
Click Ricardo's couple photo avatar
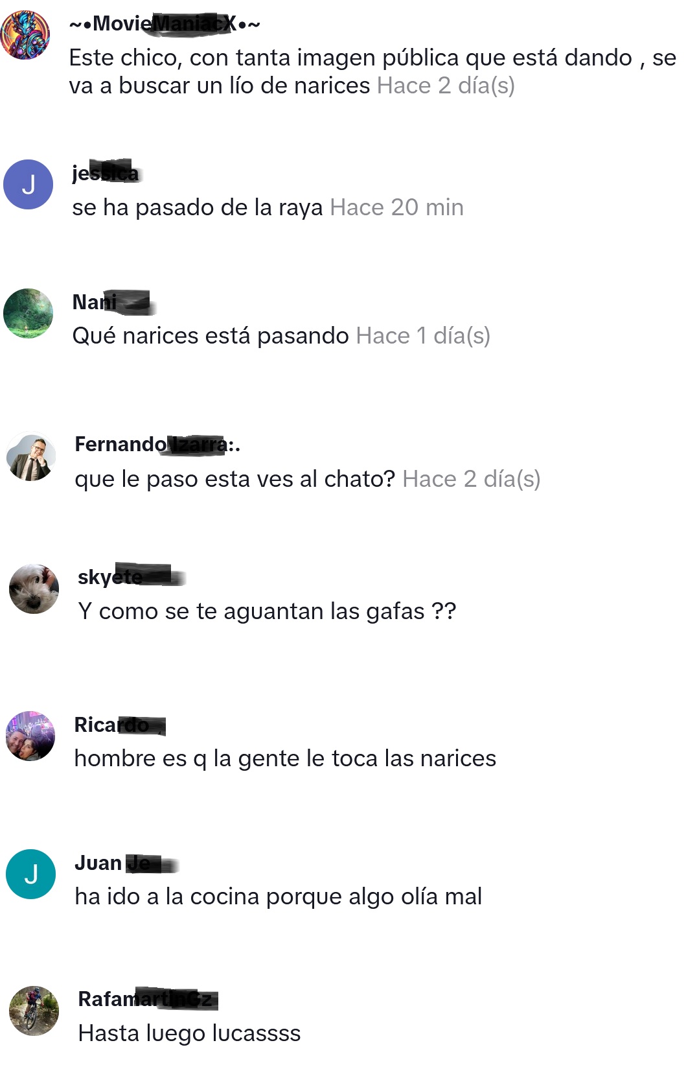(30, 736)
